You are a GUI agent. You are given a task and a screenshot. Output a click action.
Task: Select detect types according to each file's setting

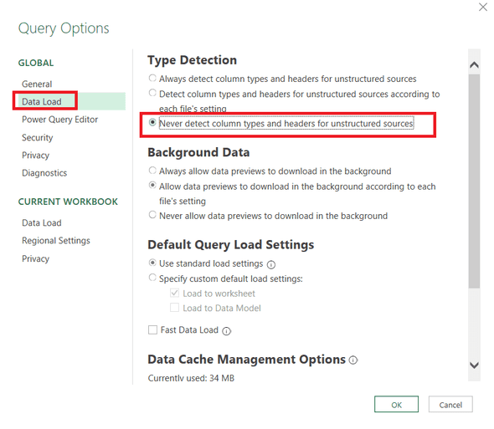(152, 93)
